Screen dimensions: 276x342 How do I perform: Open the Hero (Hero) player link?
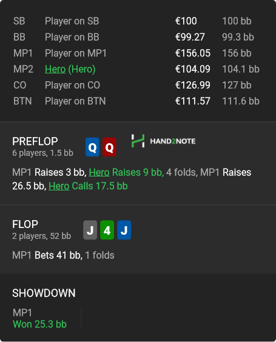tap(70, 69)
